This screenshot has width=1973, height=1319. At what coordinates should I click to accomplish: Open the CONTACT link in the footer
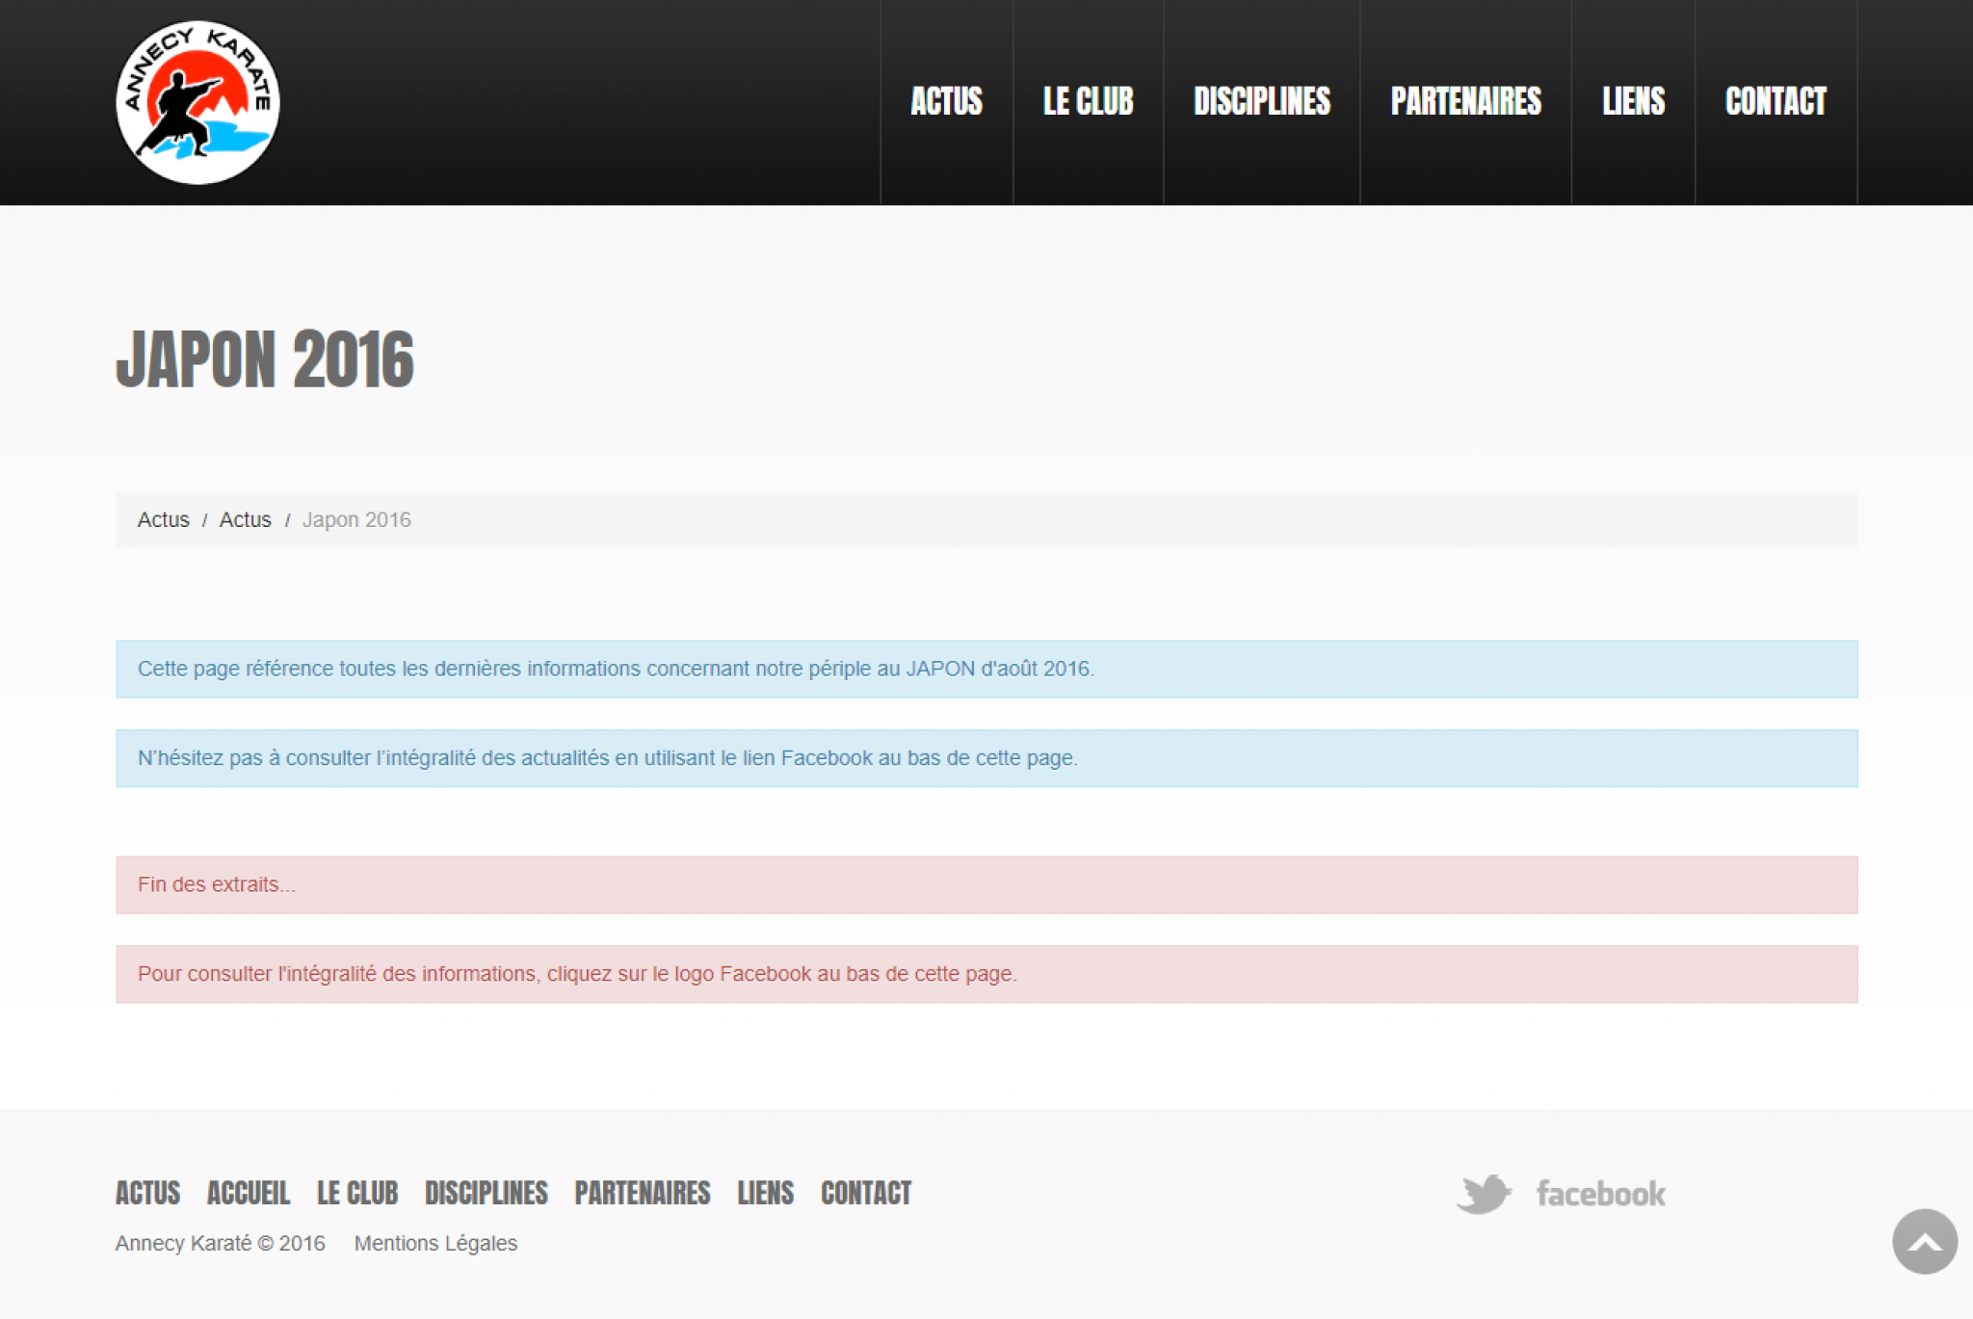pyautogui.click(x=865, y=1193)
